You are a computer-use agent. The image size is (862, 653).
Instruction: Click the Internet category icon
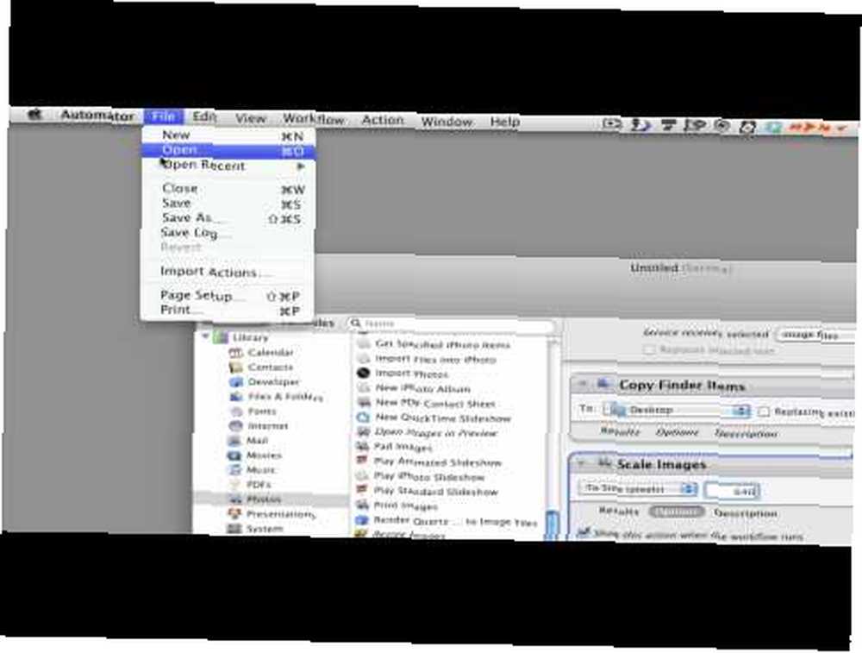click(x=235, y=426)
